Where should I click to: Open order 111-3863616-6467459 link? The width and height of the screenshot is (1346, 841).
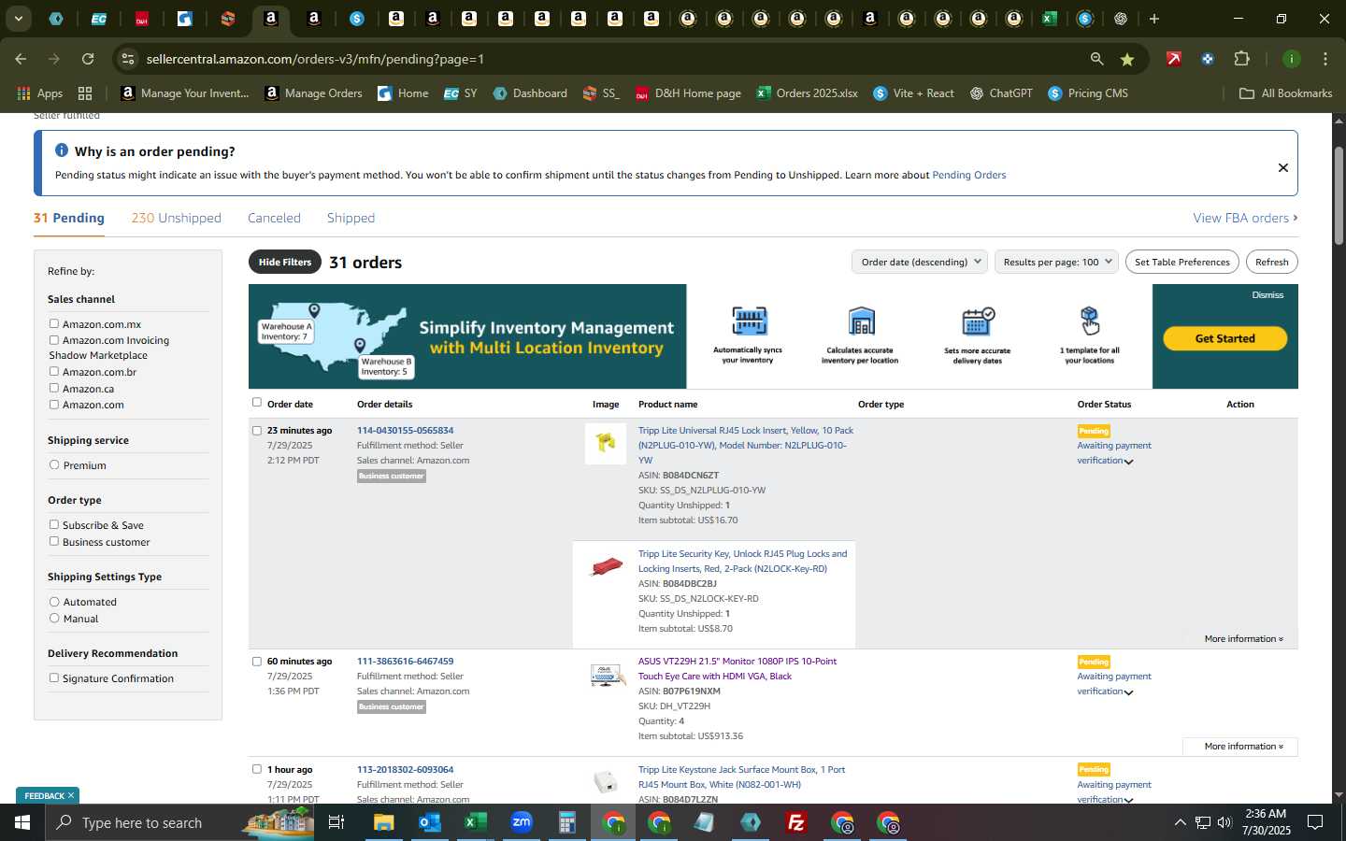click(x=405, y=662)
